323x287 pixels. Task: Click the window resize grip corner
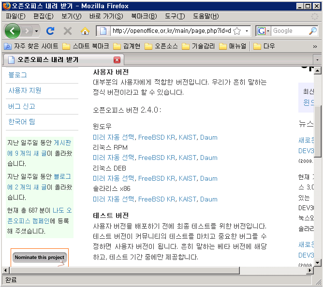[318, 282]
